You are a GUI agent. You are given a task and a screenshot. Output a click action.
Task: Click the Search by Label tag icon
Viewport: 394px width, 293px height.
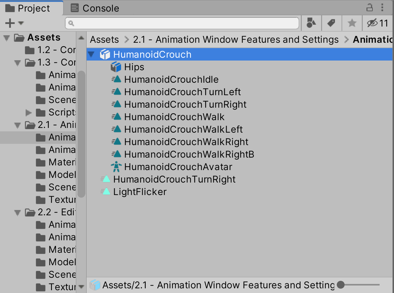pos(331,23)
